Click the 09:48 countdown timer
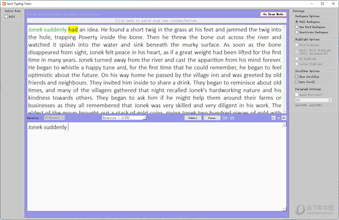This screenshot has width=339, height=220. pos(228,118)
